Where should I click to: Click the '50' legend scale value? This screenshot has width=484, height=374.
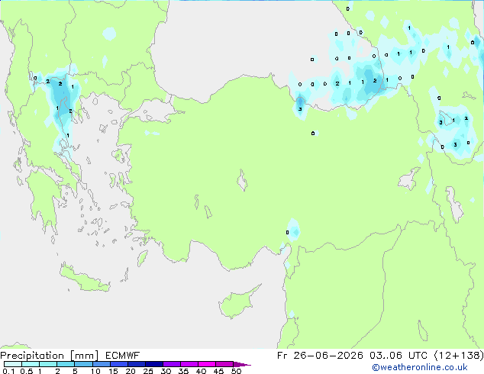[236, 371]
